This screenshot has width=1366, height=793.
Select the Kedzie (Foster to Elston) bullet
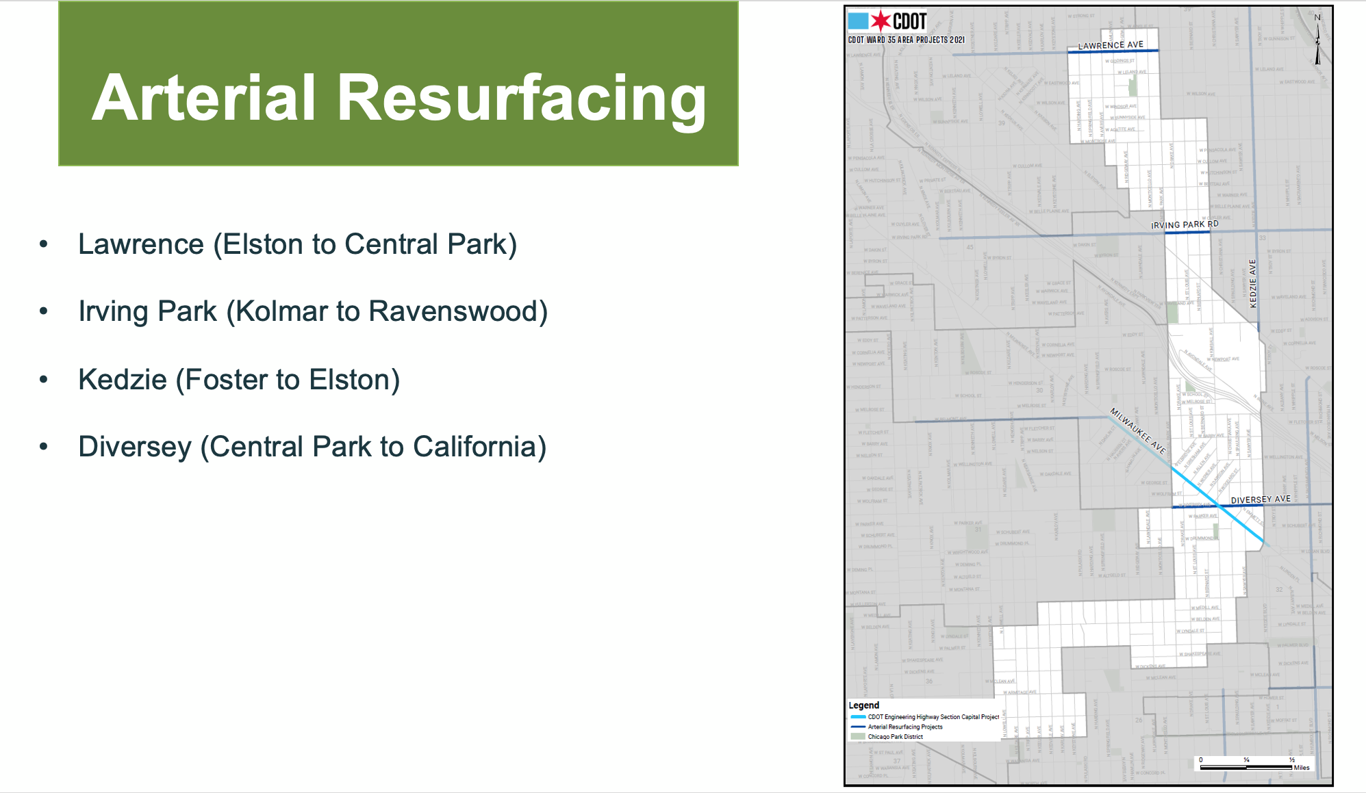coord(239,380)
